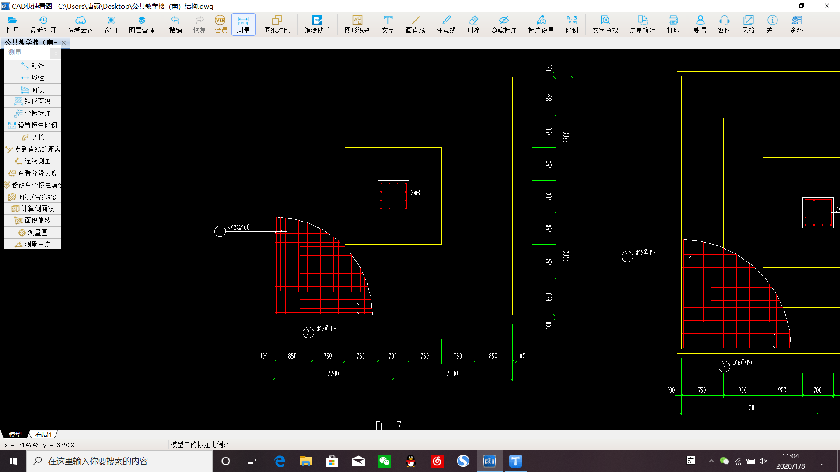Screen dimensions: 840x472
Task: Choose 测量圆 circle measurement
Action: pos(33,233)
